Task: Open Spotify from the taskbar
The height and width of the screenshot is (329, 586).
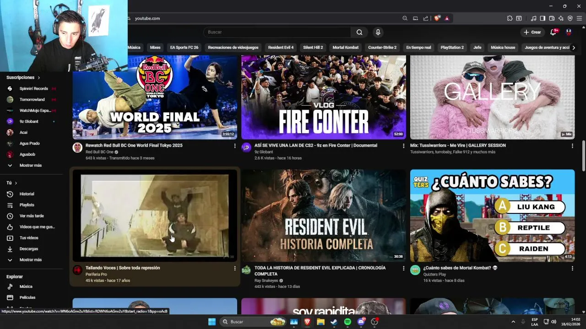Action: click(x=347, y=322)
